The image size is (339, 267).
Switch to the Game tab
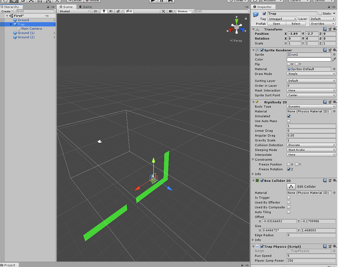pyautogui.click(x=84, y=7)
